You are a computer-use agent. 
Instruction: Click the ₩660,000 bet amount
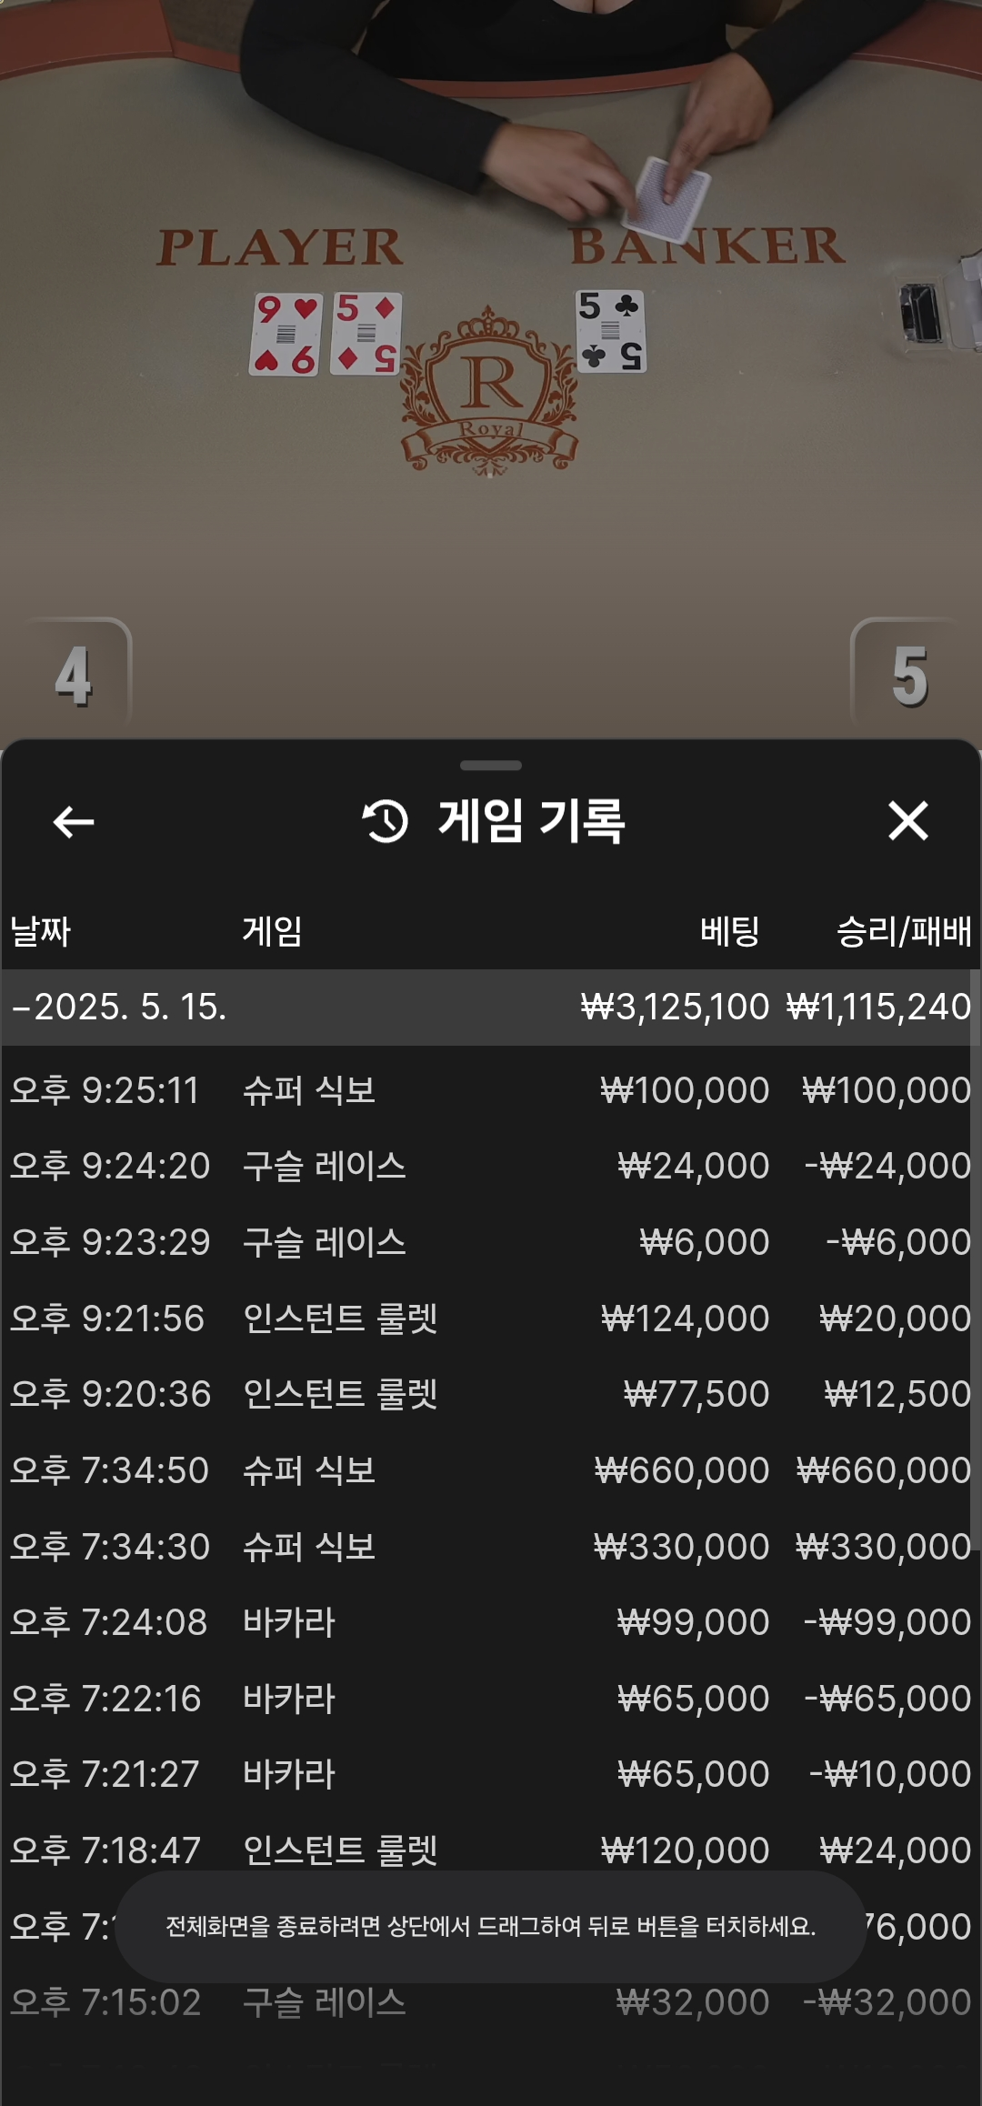pyautogui.click(x=682, y=1470)
